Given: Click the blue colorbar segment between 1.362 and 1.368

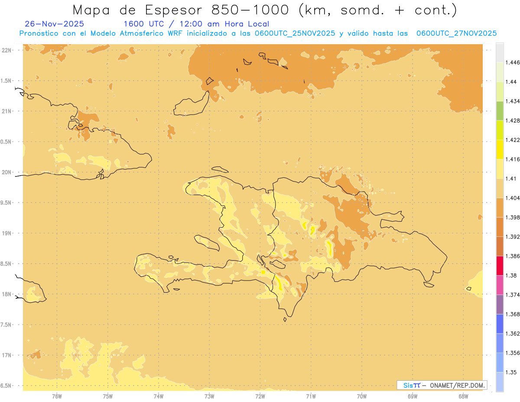Looking at the screenshot, I should pos(500,324).
